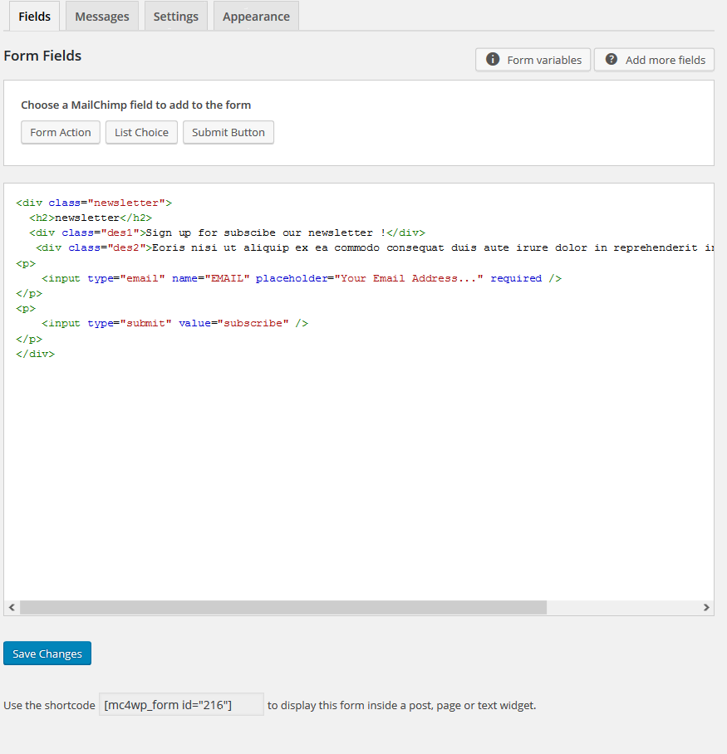Add a Form Action field

click(x=61, y=132)
